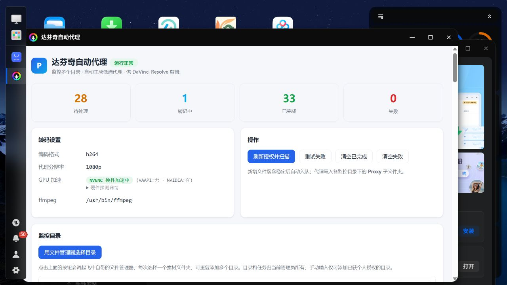Maximize the background window behind the main app
The image size is (507, 285).
(468, 48)
